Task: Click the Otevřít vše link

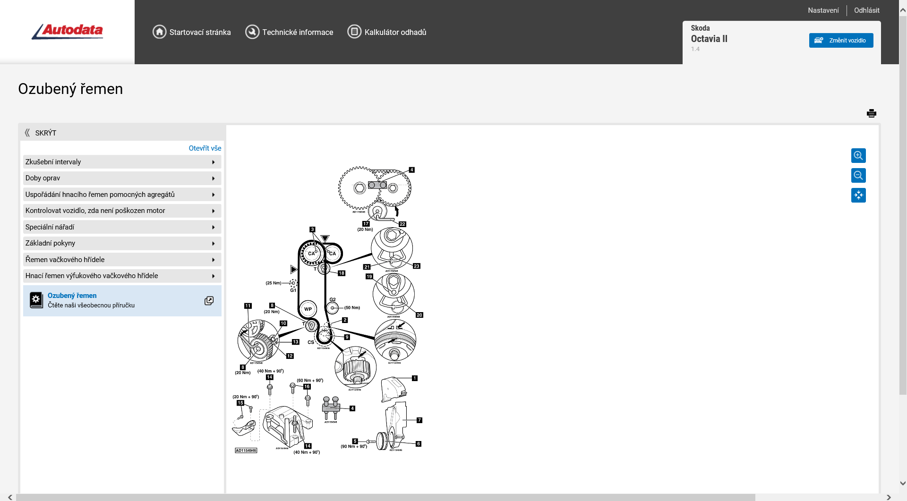Action: coord(205,148)
